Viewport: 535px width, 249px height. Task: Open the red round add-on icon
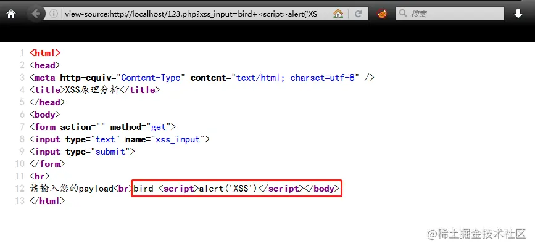click(x=382, y=14)
